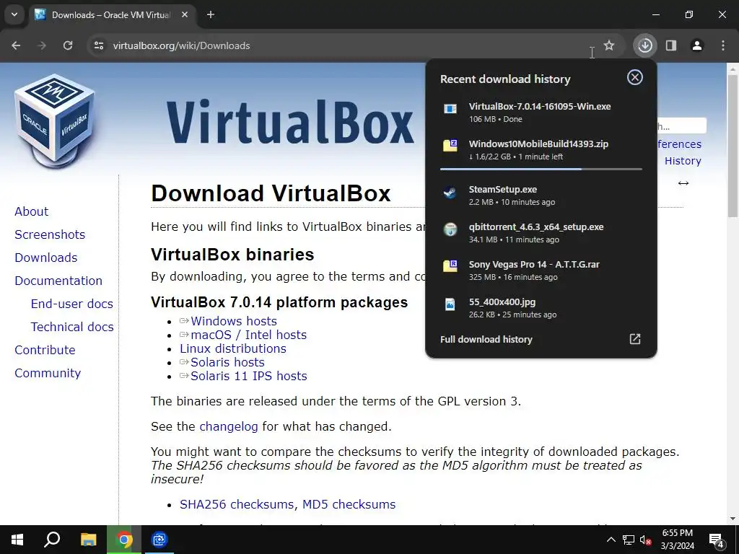The height and width of the screenshot is (554, 739).
Task: Click the browser back arrow
Action: (x=16, y=45)
